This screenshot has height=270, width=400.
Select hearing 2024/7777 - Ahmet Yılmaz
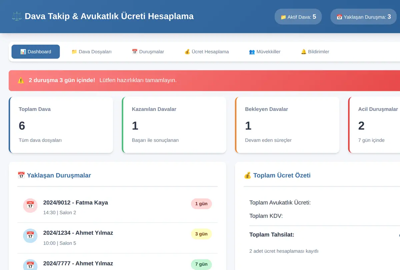pyautogui.click(x=117, y=262)
